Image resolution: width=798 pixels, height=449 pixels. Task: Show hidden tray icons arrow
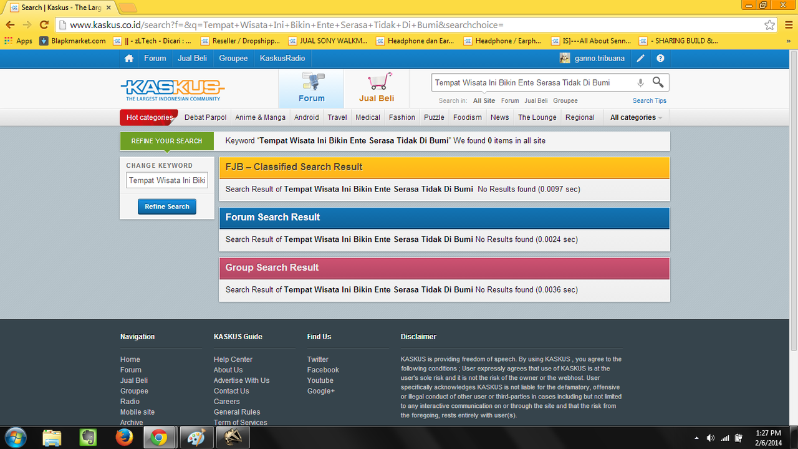coord(696,438)
